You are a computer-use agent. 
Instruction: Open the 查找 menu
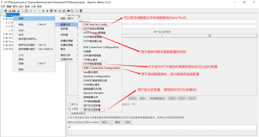click(15, 7)
